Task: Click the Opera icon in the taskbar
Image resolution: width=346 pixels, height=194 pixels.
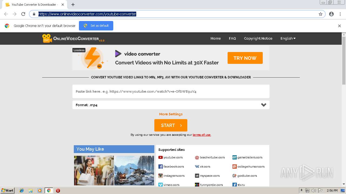Action: tap(58, 190)
